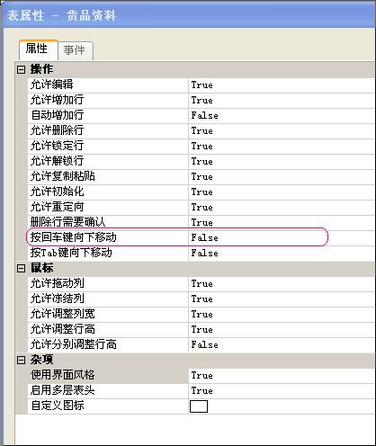Select the 允许增加行 property row
376x446 pixels.
pyautogui.click(x=201, y=101)
